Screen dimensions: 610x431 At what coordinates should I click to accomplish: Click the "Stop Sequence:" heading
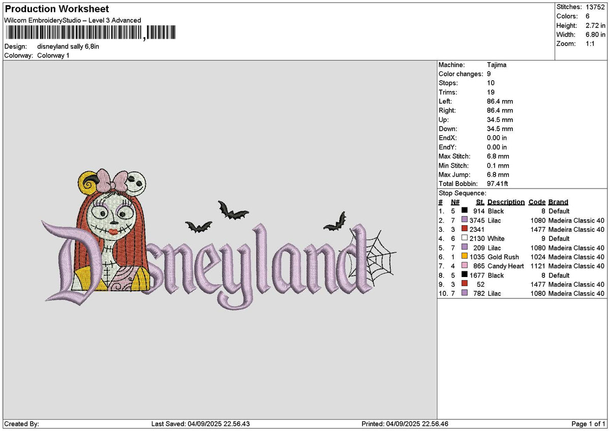pos(463,193)
